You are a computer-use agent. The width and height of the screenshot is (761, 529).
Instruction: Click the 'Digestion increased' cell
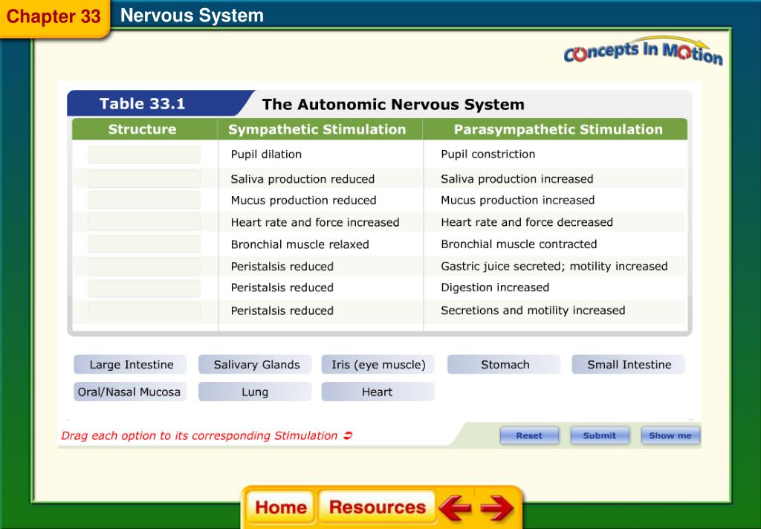tap(495, 288)
